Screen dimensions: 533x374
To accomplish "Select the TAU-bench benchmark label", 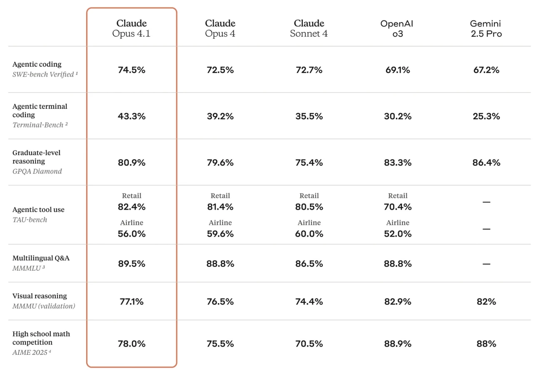I will pyautogui.click(x=30, y=219).
